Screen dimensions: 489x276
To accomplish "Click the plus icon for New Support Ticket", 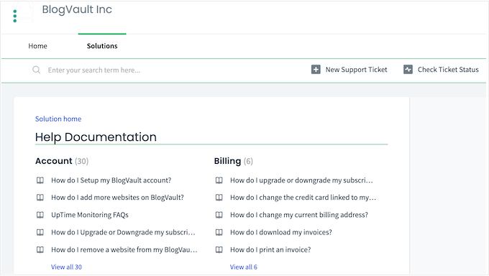I will point(316,69).
